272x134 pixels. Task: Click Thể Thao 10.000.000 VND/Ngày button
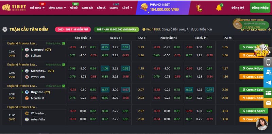point(116,30)
